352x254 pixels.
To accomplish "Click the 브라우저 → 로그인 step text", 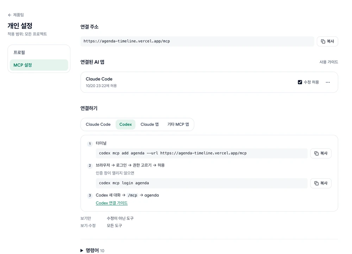I will [130, 165].
